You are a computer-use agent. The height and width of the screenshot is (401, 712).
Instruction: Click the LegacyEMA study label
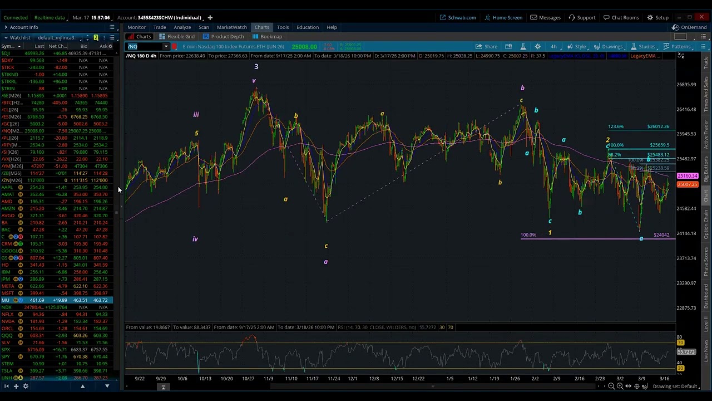tap(645, 56)
